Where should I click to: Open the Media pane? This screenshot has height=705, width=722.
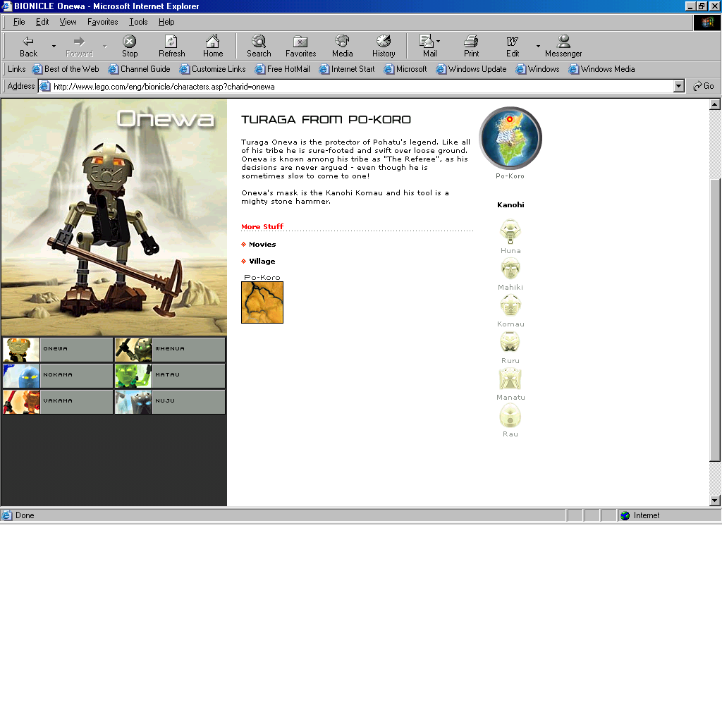coord(342,46)
